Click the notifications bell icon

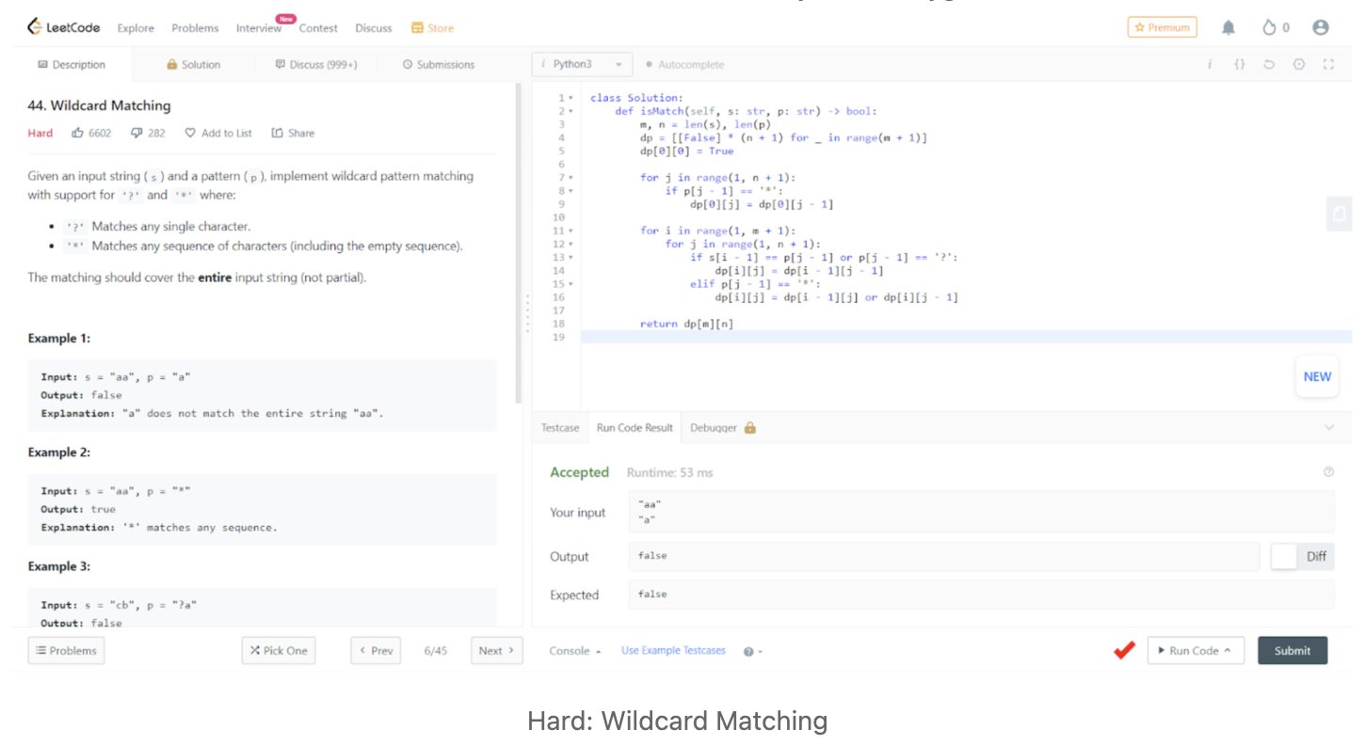(x=1228, y=28)
